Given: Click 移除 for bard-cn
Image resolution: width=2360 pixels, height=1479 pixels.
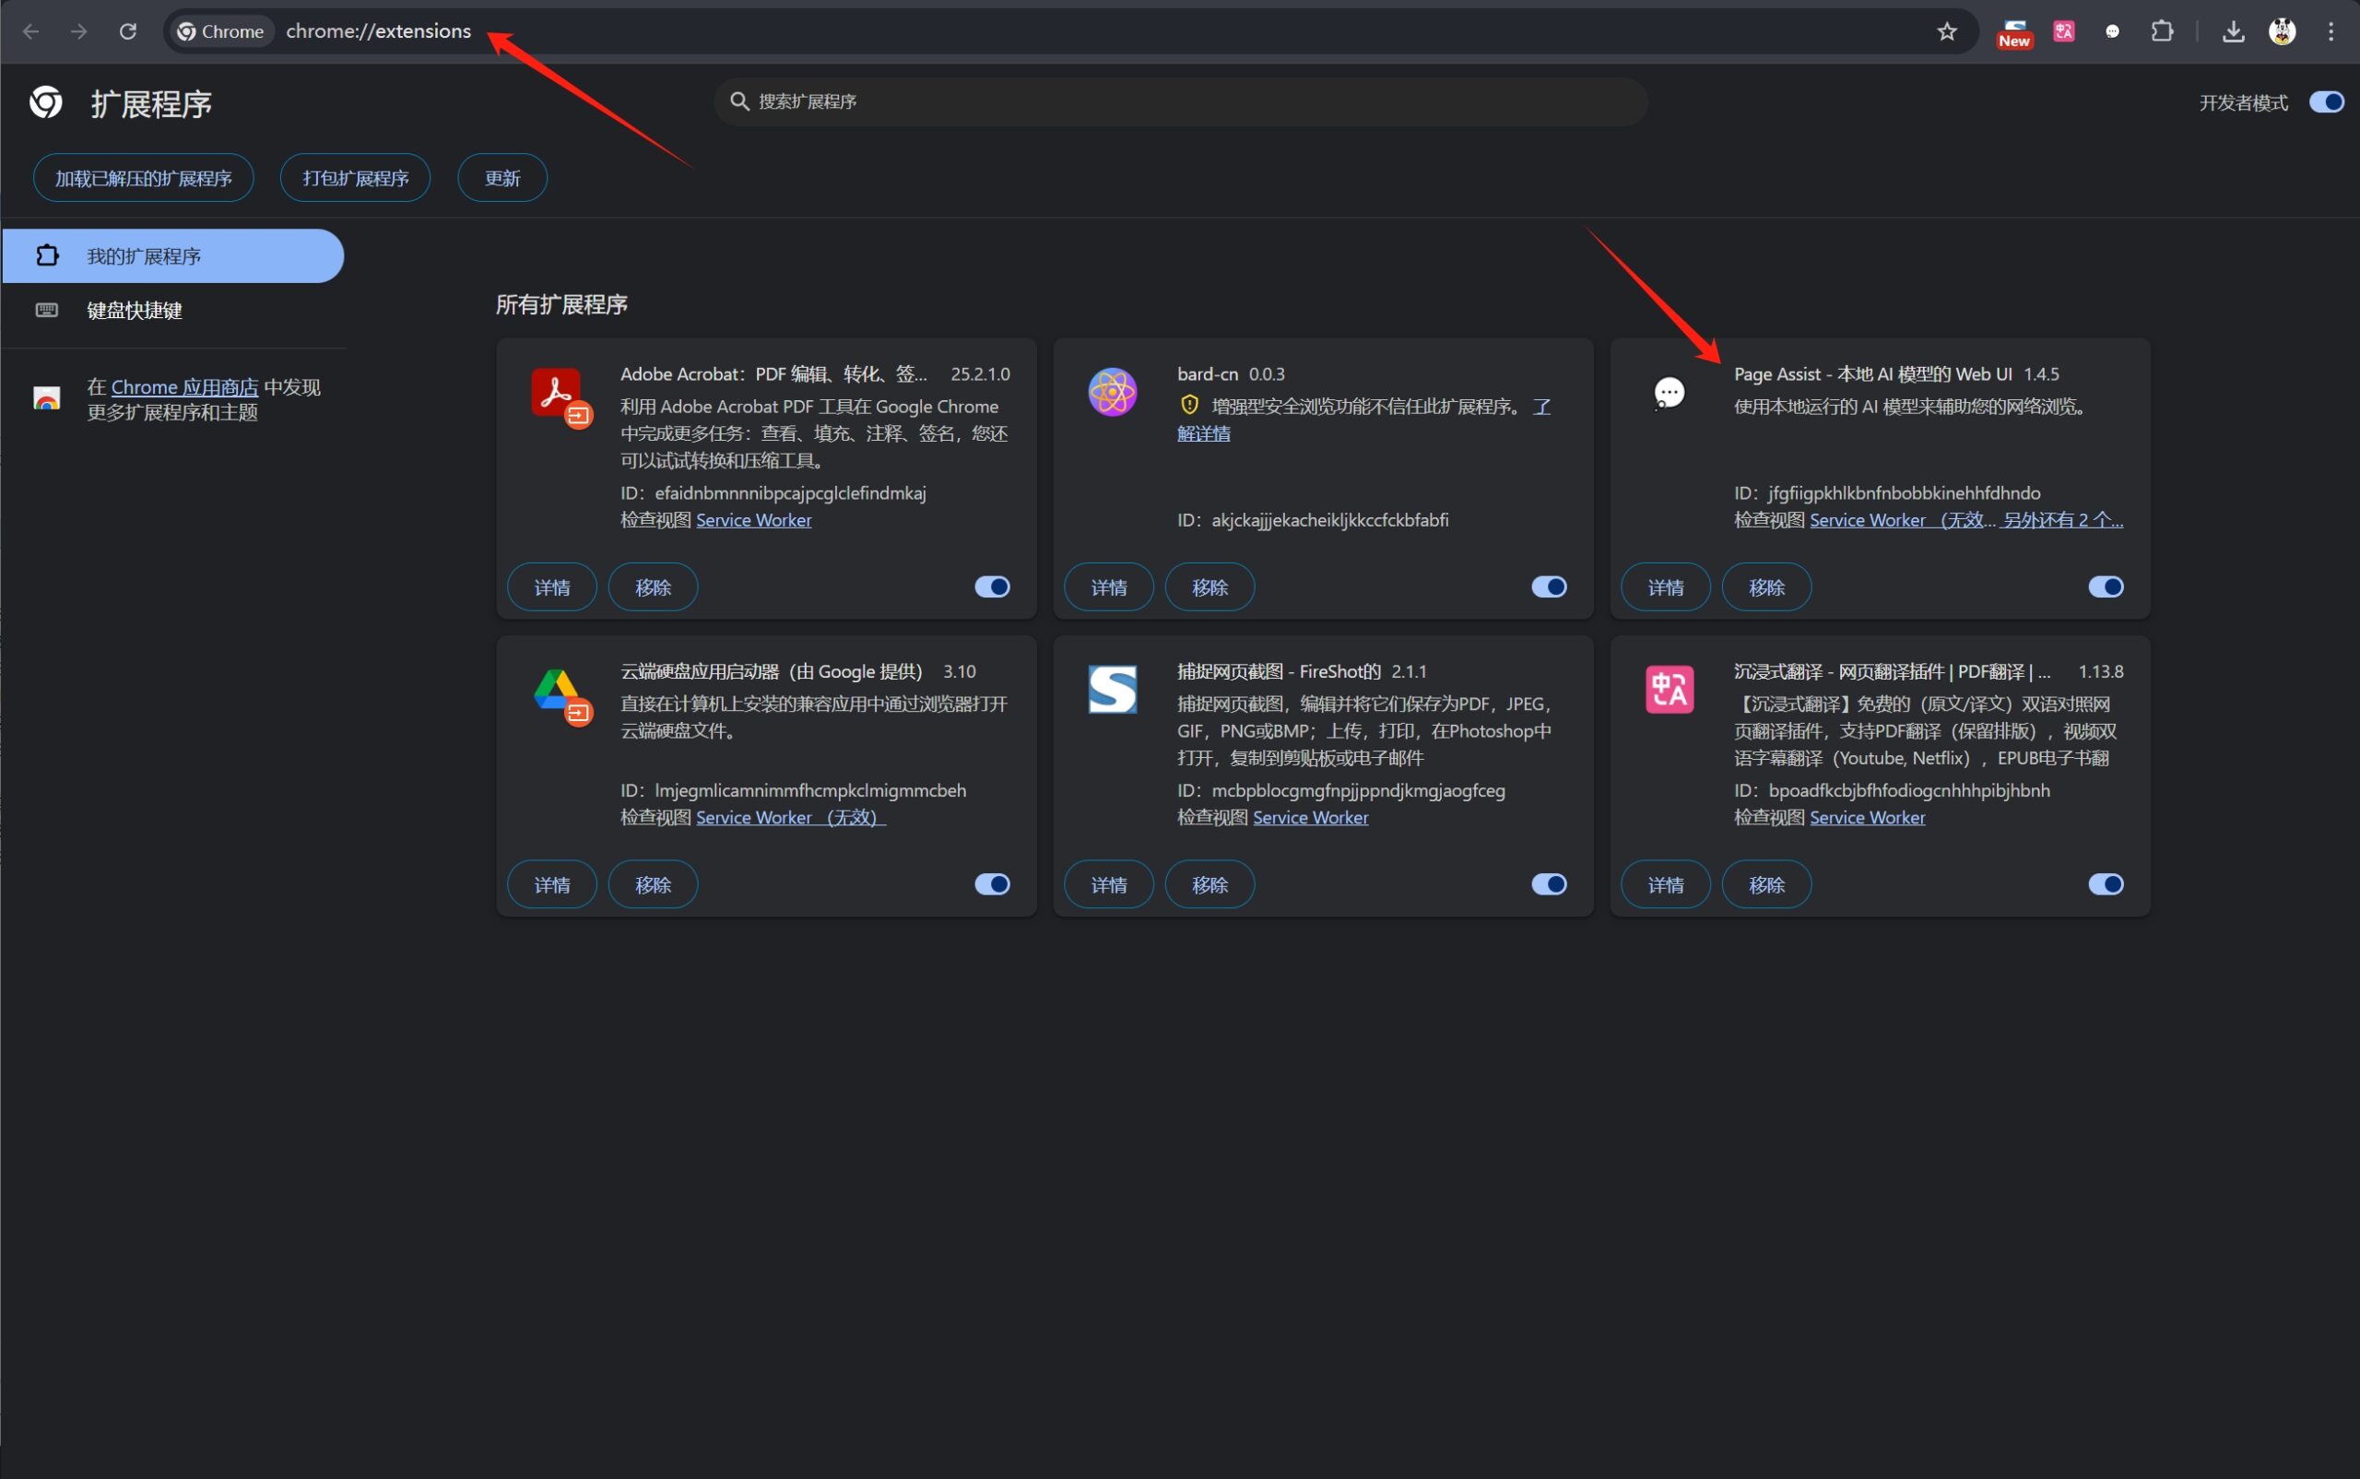Looking at the screenshot, I should click(1209, 587).
